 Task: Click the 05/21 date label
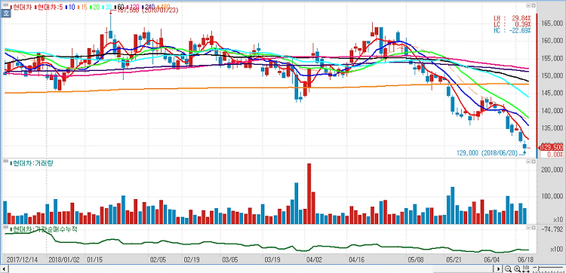[x=454, y=259]
